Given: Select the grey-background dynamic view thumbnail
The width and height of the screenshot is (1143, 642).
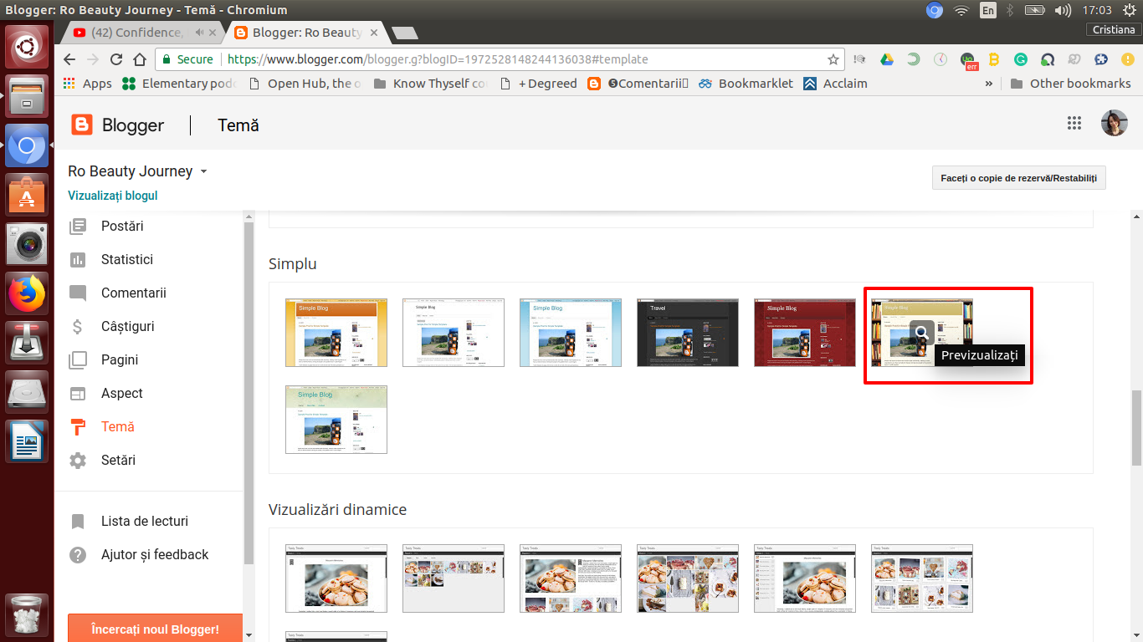Looking at the screenshot, I should tap(454, 578).
